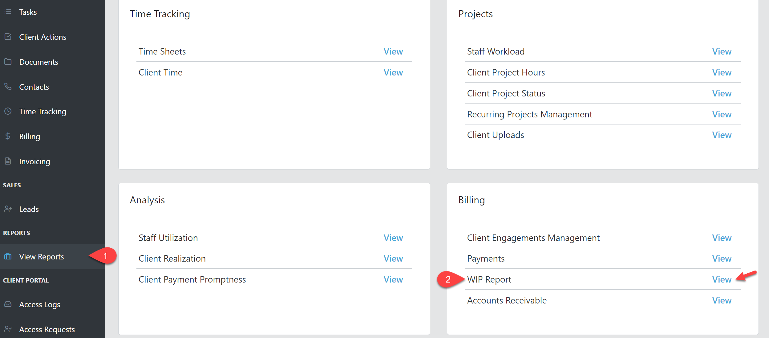Image resolution: width=769 pixels, height=338 pixels.
Task: View the Time Sheets report
Action: click(x=393, y=51)
